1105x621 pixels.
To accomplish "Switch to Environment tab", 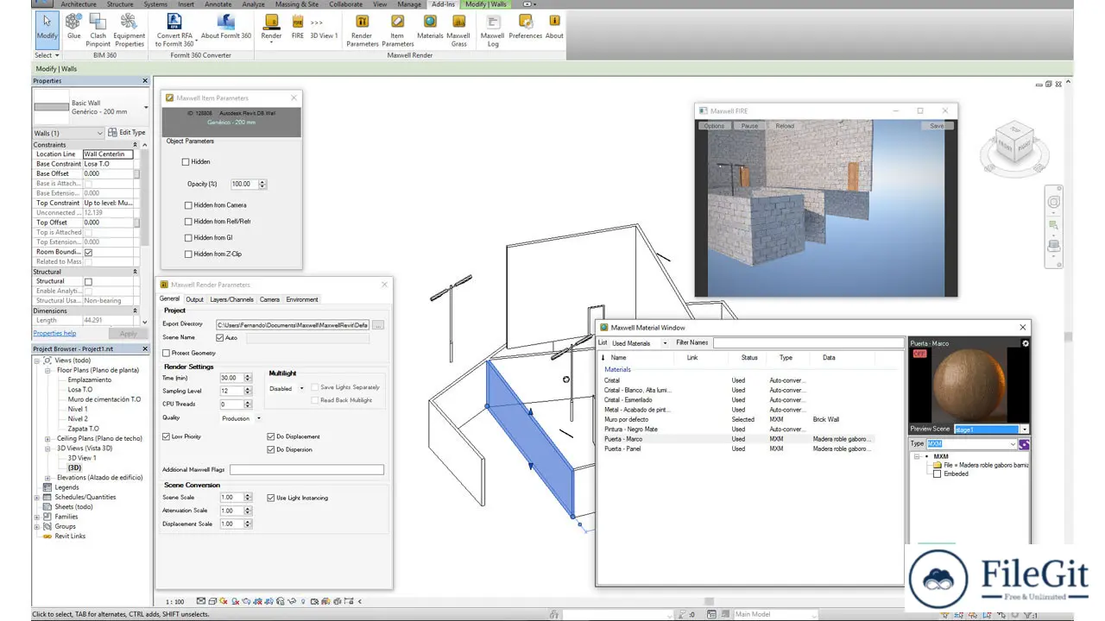I will pyautogui.click(x=302, y=299).
